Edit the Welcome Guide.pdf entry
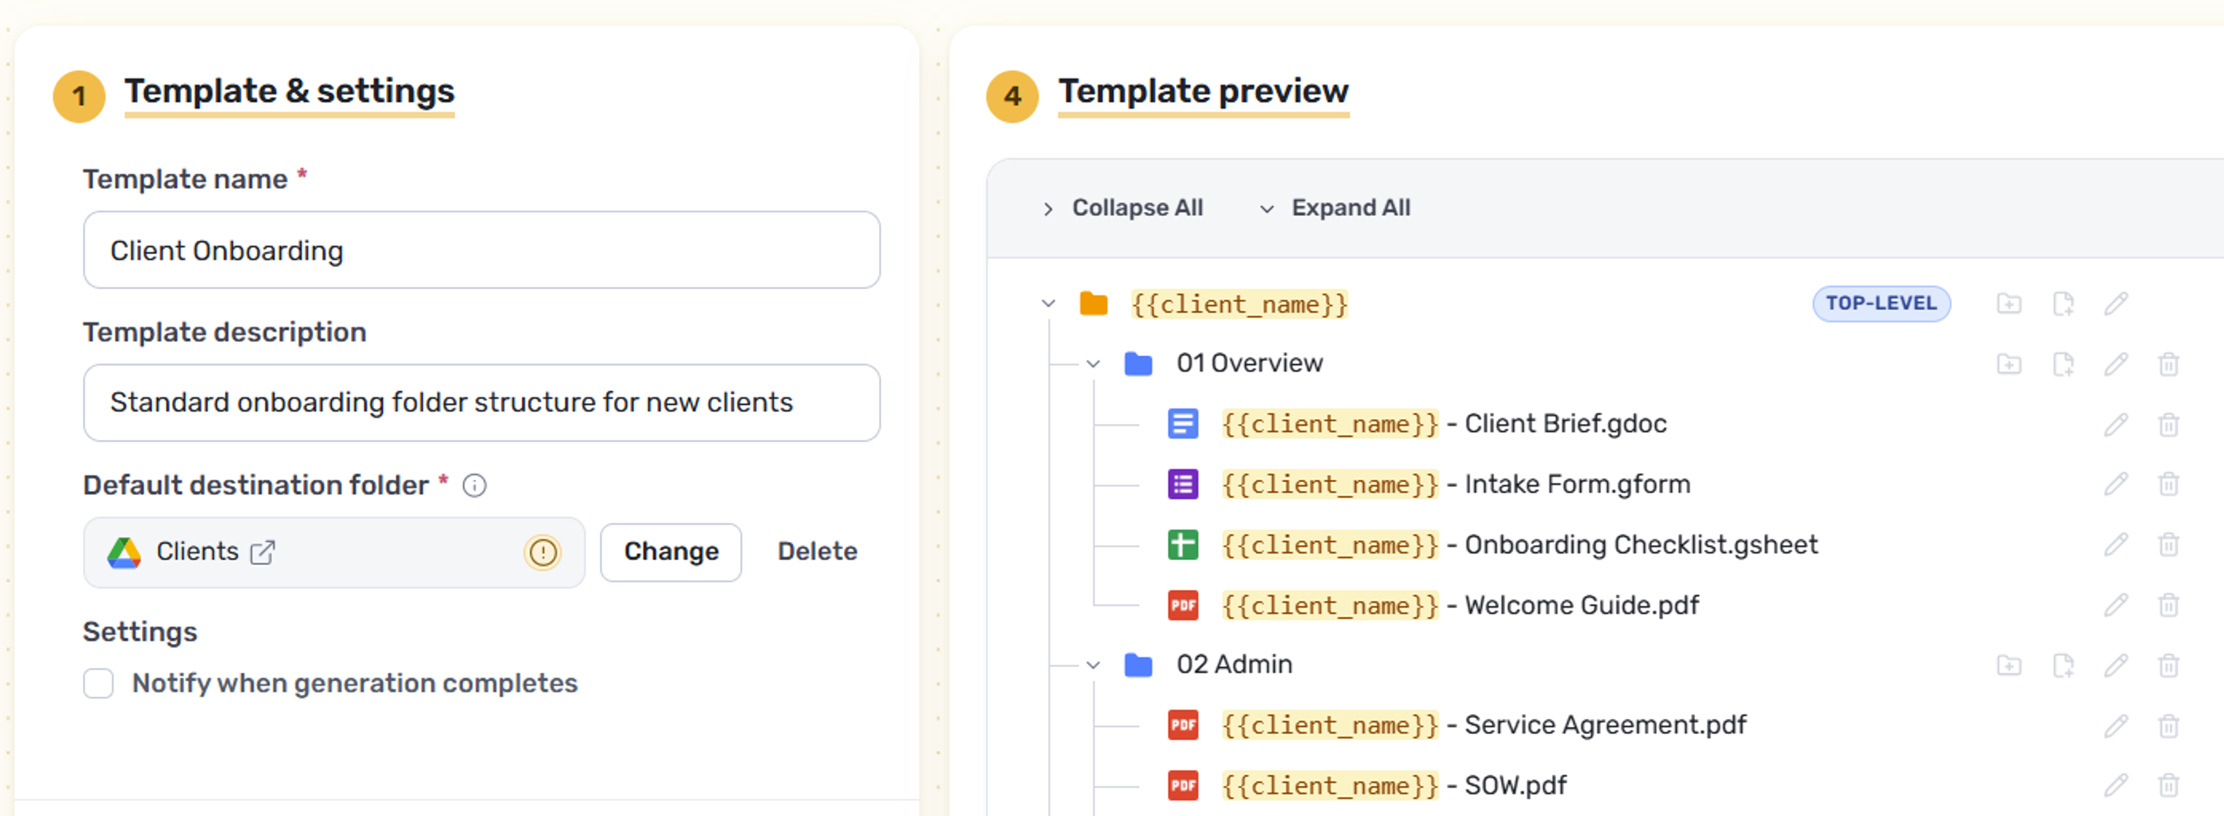The height and width of the screenshot is (816, 2224). 2116,605
